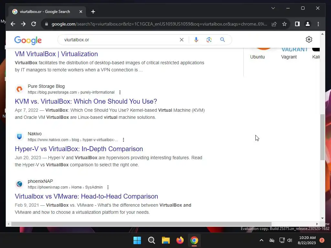
Task: Close the viurtalbox.or Google Search tab
Action: coord(80,12)
